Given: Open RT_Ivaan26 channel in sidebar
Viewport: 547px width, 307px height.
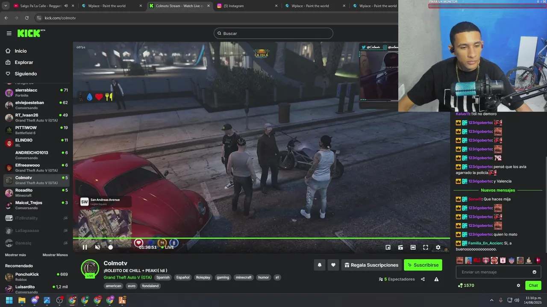Looking at the screenshot, I should 36,118.
